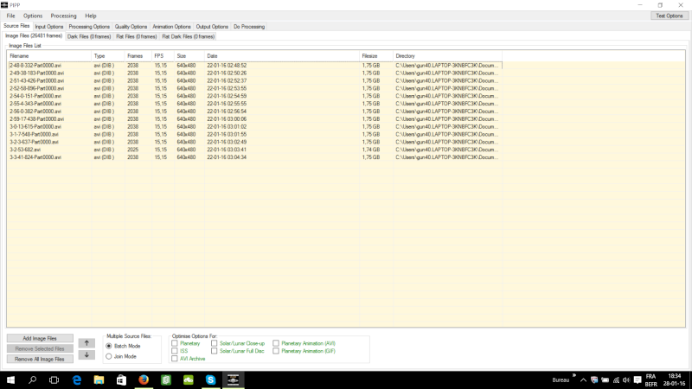Viewport: 692px width, 389px height.
Task: Open Action Center notifications icon
Action: pyautogui.click(x=638, y=380)
